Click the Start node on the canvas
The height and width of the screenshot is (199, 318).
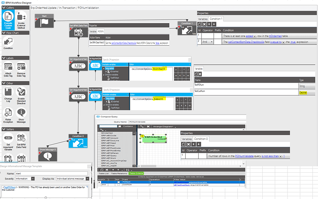click(x=44, y=21)
